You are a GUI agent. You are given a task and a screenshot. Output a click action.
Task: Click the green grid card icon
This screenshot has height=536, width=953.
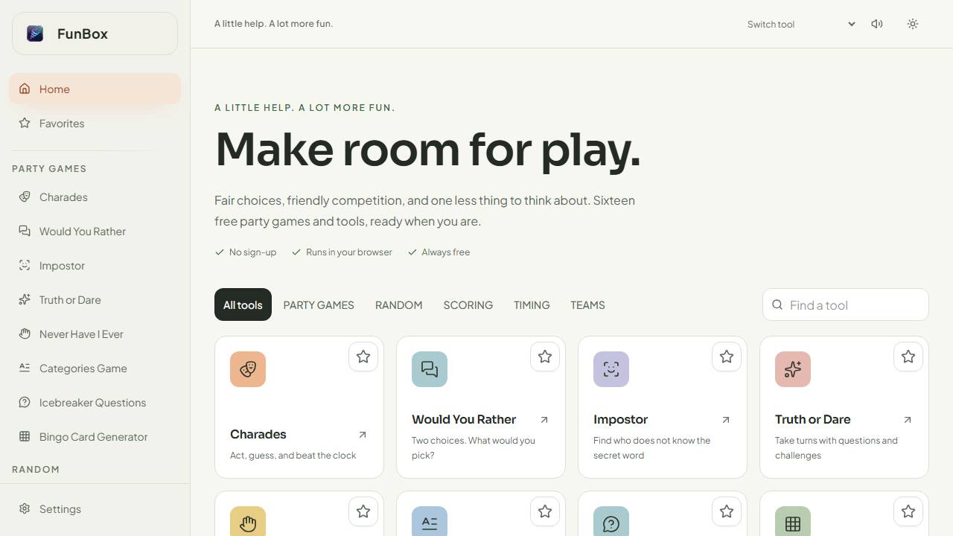[x=793, y=521]
